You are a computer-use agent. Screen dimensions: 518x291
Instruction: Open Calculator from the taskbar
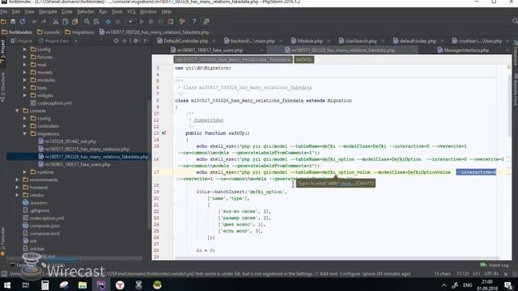tap(45, 285)
